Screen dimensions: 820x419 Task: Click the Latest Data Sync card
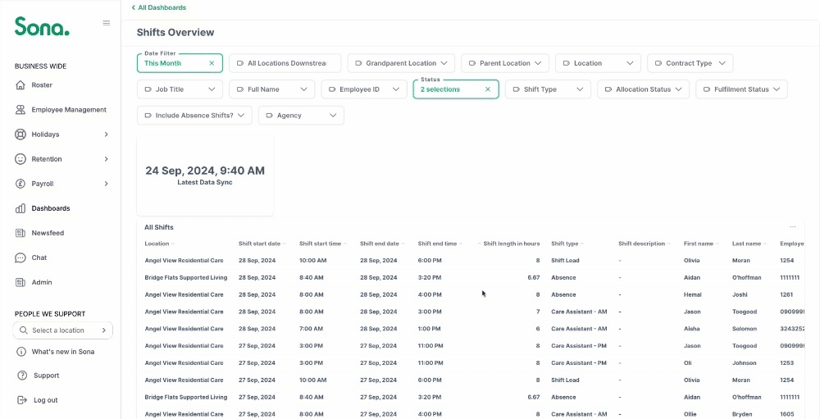pos(205,175)
